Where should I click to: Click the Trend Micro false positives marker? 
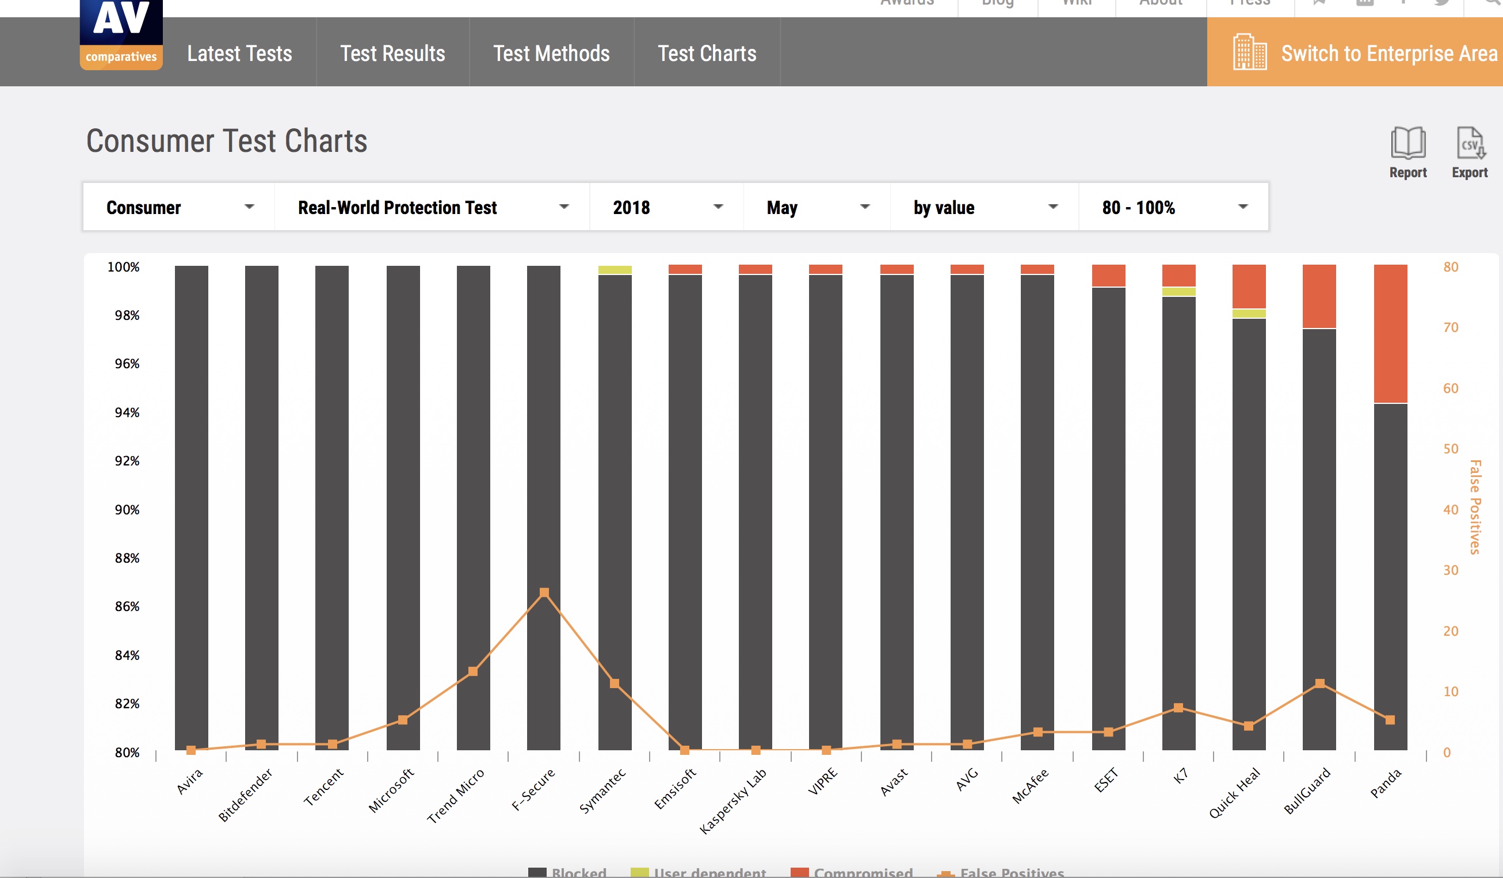pyautogui.click(x=473, y=671)
